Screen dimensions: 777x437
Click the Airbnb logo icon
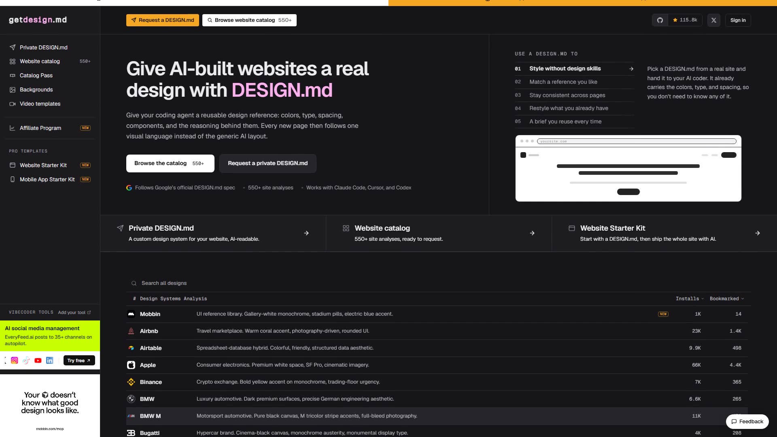(131, 331)
